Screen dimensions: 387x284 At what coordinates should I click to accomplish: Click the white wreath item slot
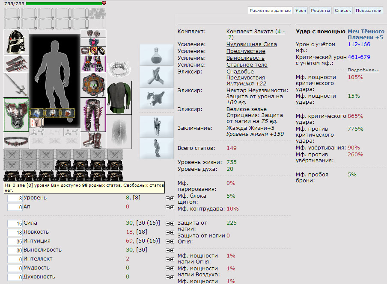click(x=119, y=68)
